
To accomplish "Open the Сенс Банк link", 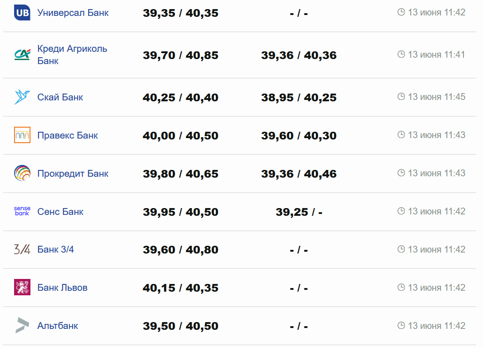I will [x=60, y=212].
